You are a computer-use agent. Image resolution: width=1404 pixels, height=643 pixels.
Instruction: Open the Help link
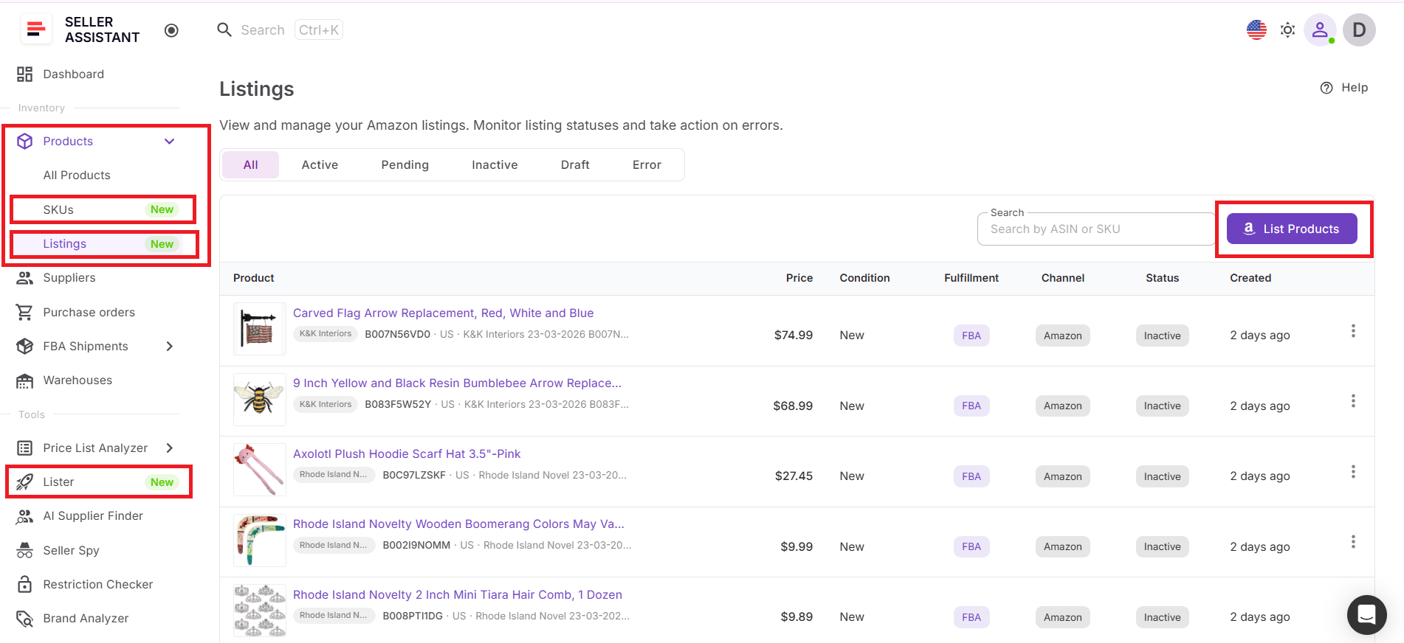(x=1344, y=88)
